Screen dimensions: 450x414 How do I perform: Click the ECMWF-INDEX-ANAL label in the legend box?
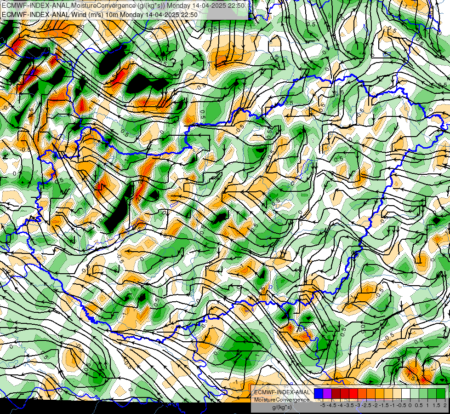pos(282,392)
